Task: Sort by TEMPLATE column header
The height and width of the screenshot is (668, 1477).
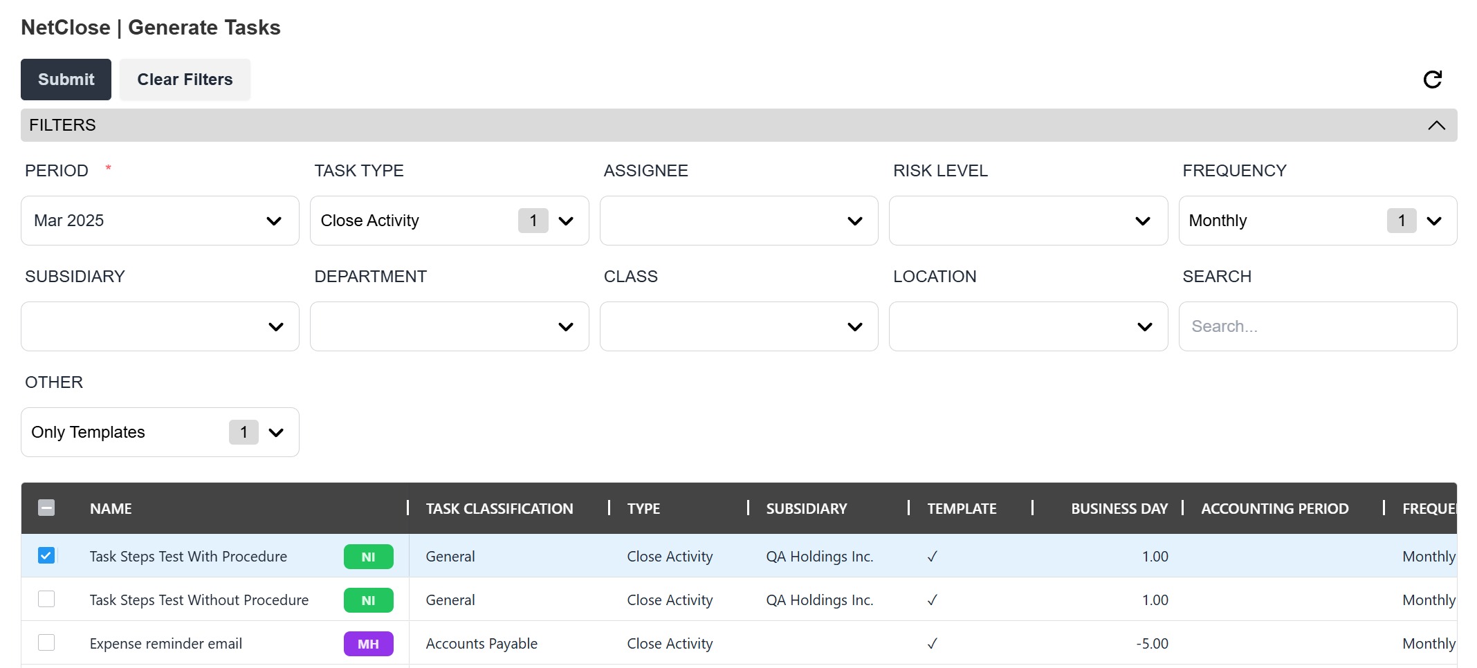Action: (x=962, y=509)
